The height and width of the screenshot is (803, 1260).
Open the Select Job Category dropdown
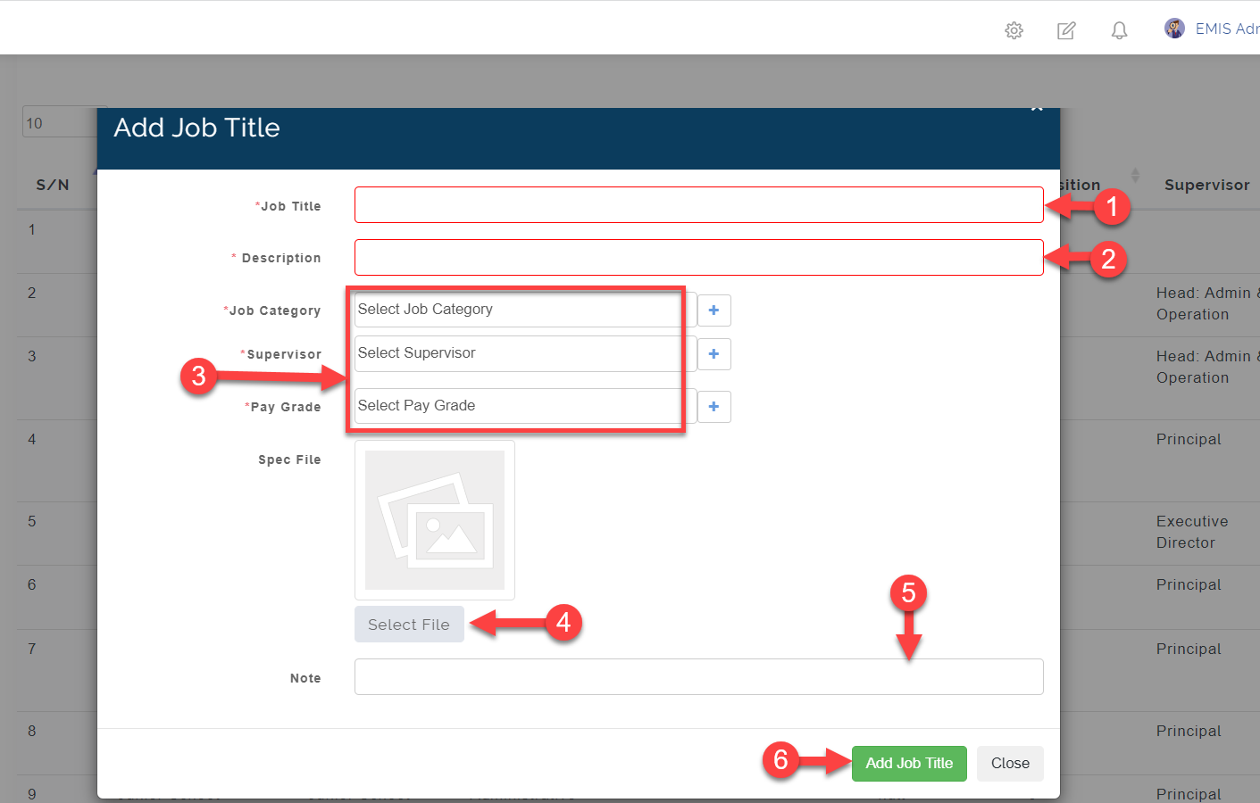(525, 310)
